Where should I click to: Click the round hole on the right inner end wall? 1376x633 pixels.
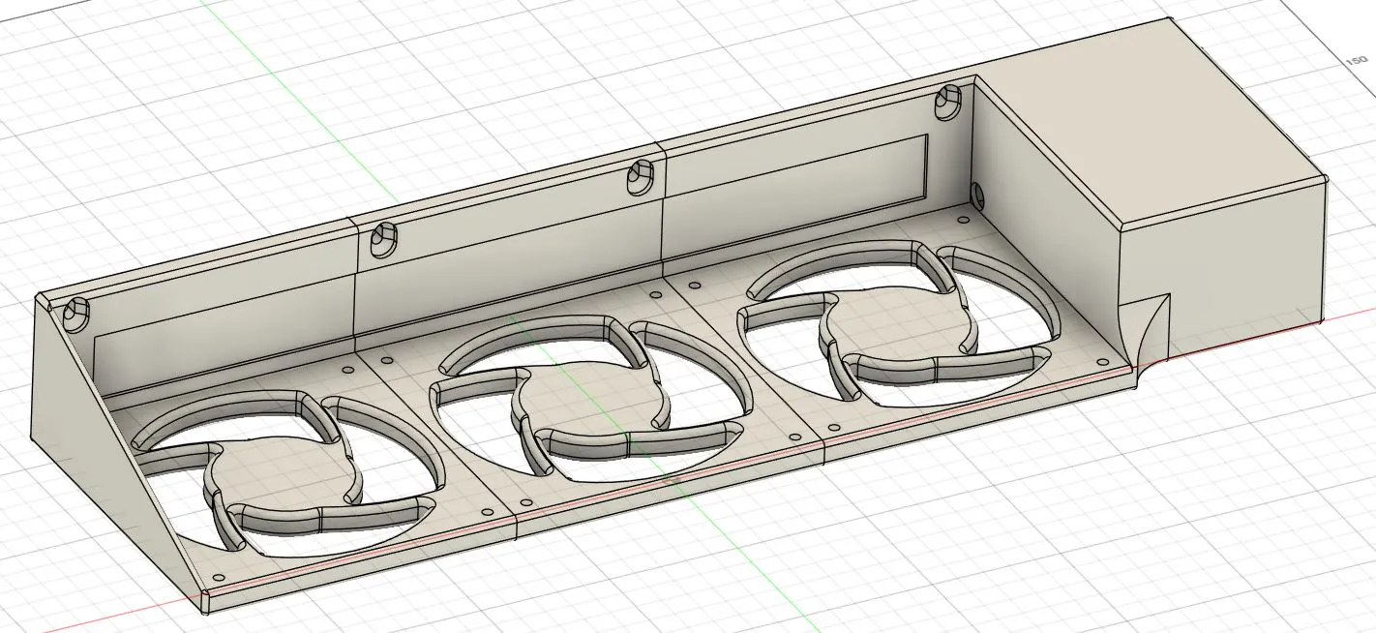coord(977,196)
